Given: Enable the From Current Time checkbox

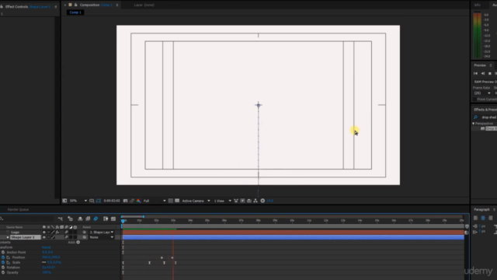Looking at the screenshot, I should pyautogui.click(x=474, y=100).
